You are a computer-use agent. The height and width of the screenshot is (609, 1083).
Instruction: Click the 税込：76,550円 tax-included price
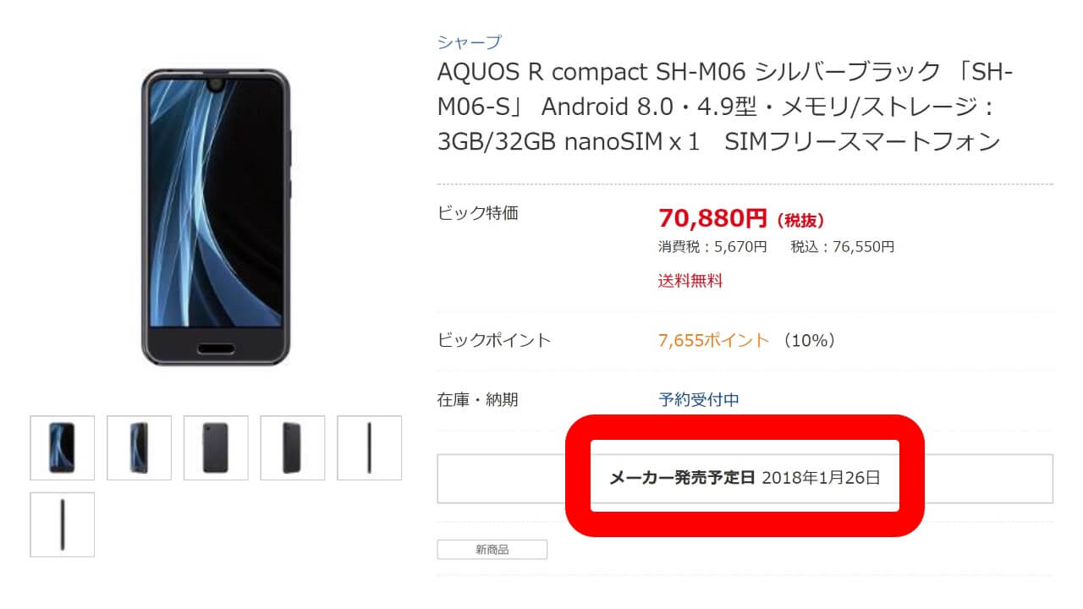tap(842, 247)
